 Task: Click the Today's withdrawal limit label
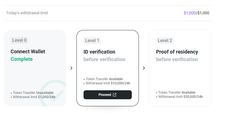27,13
